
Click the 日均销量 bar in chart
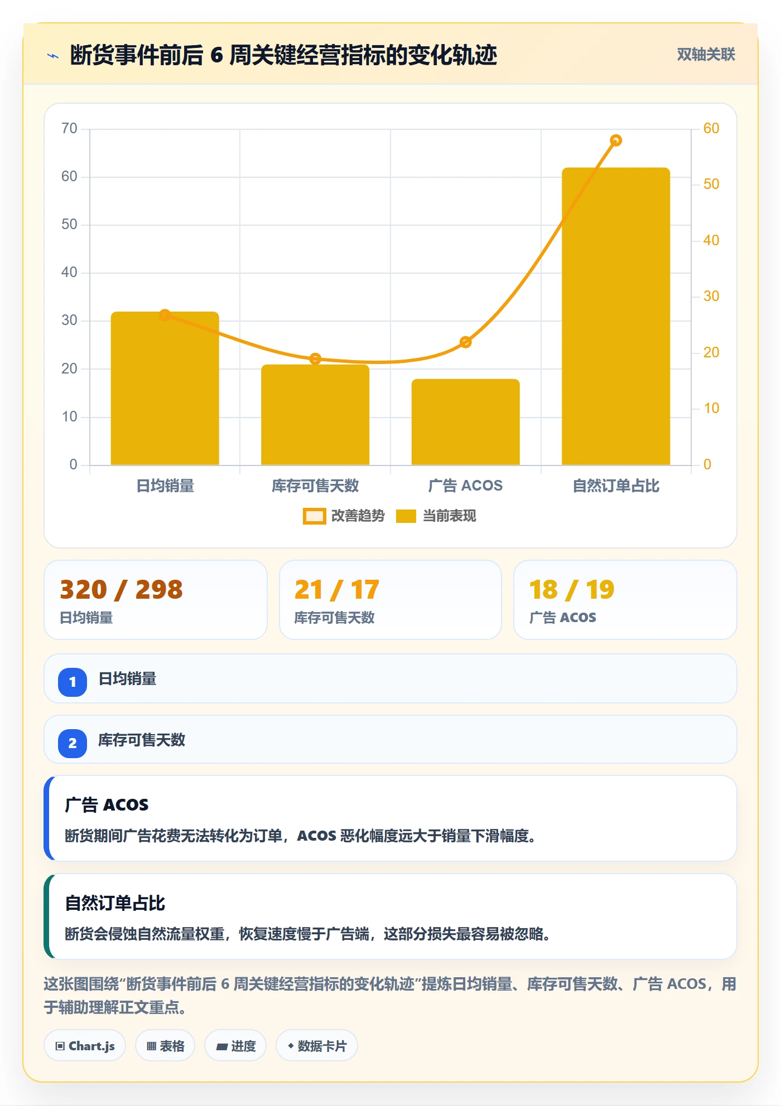[x=165, y=389]
